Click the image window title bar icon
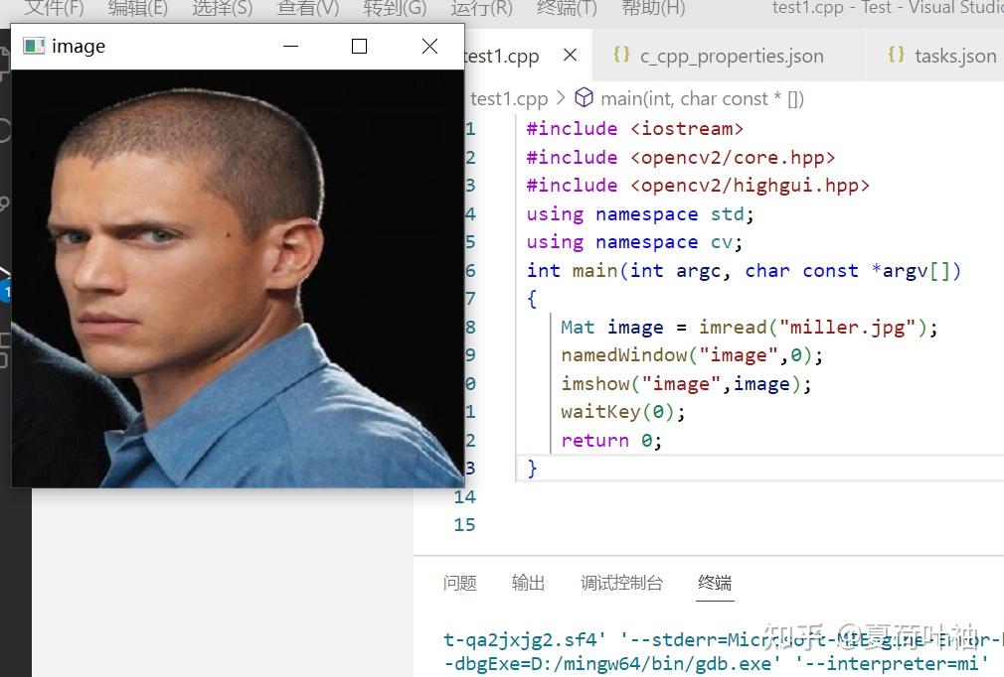Screen dimensions: 1004x677 coord(33,45)
